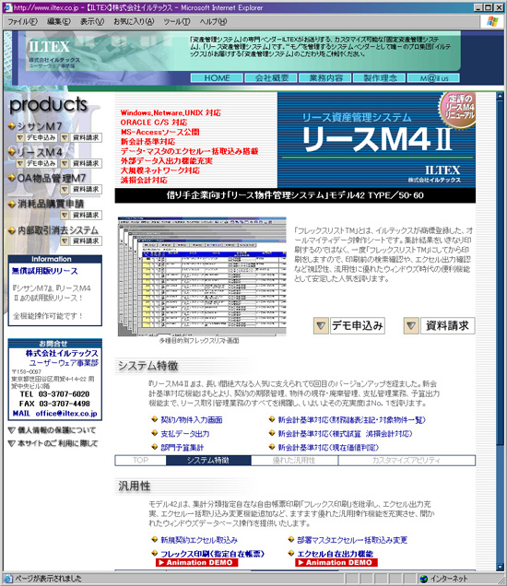Click the 会社概要 navigation button
The height and width of the screenshot is (586, 507).
[x=271, y=77]
